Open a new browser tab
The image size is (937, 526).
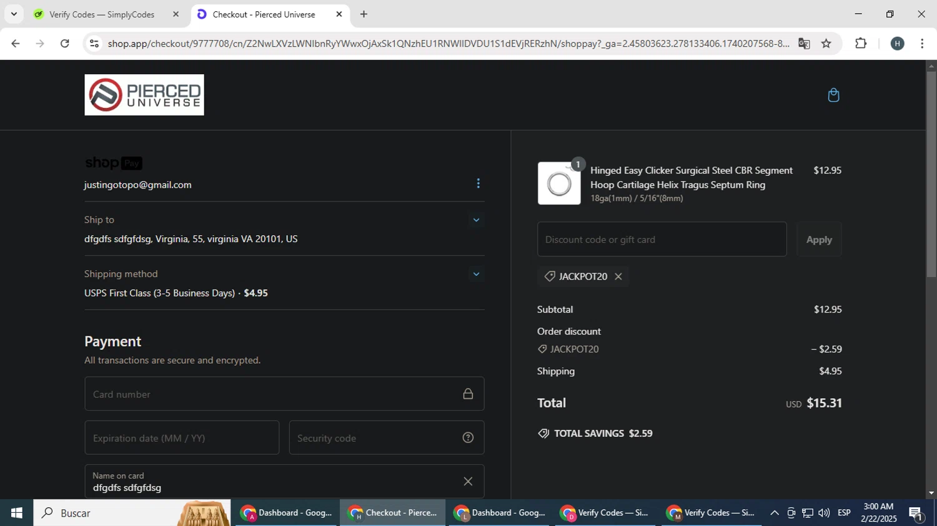[364, 14]
